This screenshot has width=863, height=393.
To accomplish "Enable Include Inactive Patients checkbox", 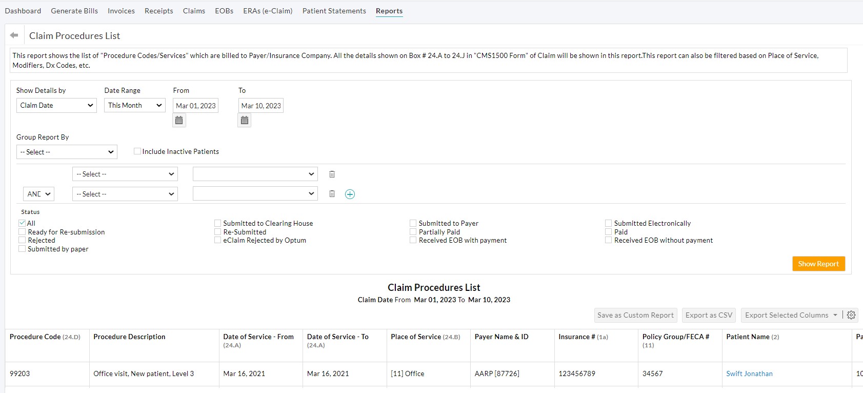I will click(x=137, y=151).
